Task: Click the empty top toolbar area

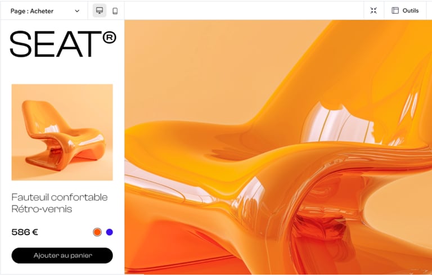Action: point(244,11)
